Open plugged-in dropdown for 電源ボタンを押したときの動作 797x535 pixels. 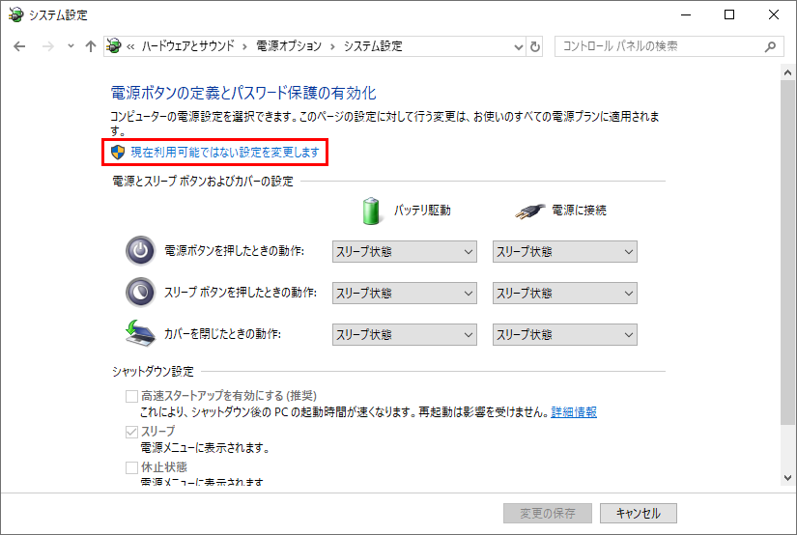[x=565, y=251]
